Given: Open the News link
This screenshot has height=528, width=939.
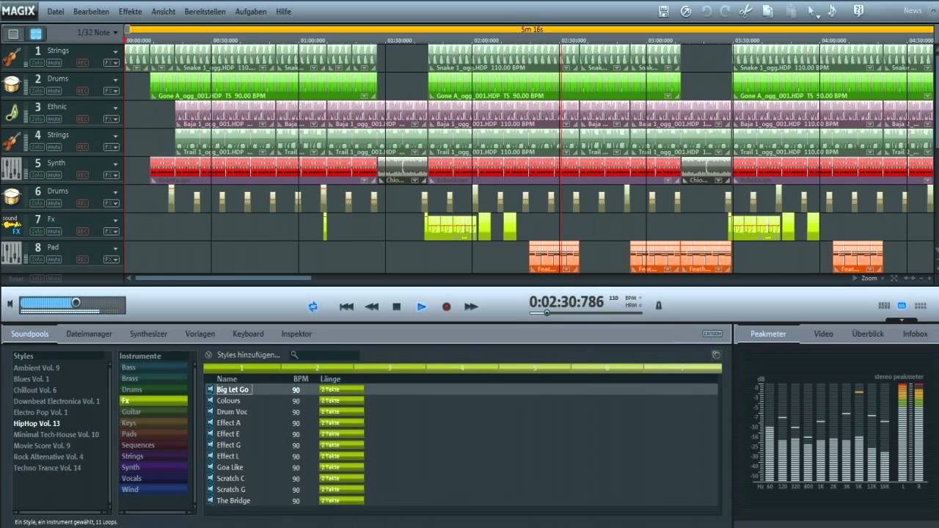Looking at the screenshot, I should click(913, 11).
